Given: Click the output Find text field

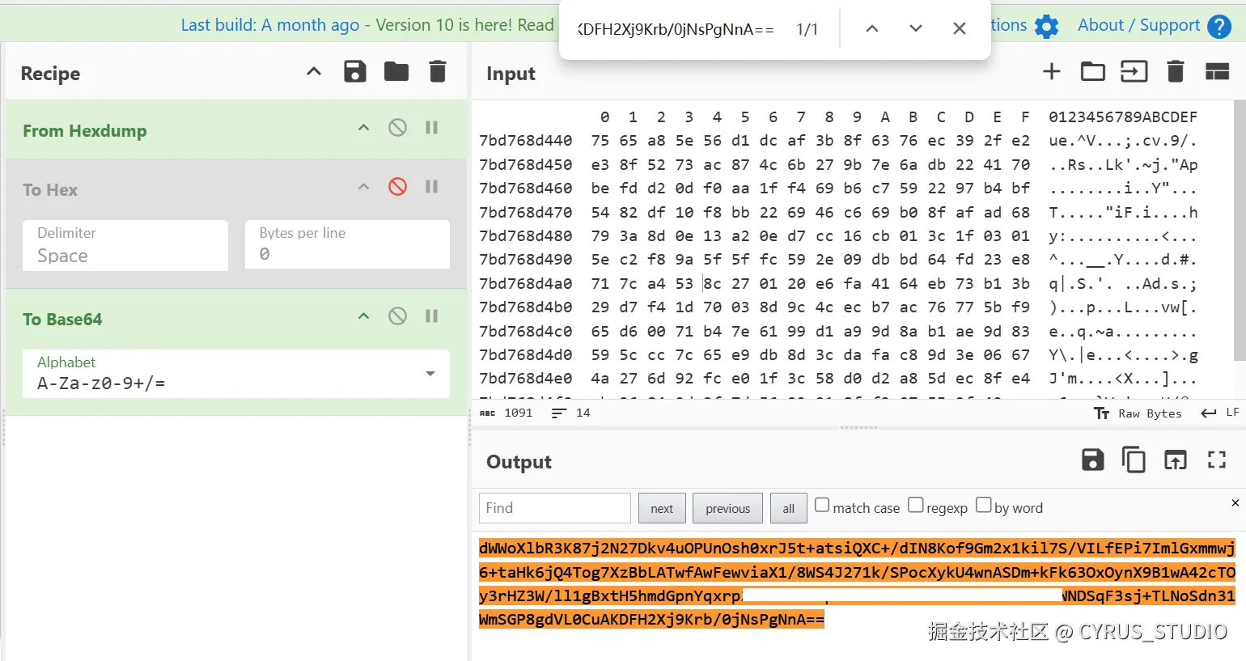Looking at the screenshot, I should click(x=555, y=508).
